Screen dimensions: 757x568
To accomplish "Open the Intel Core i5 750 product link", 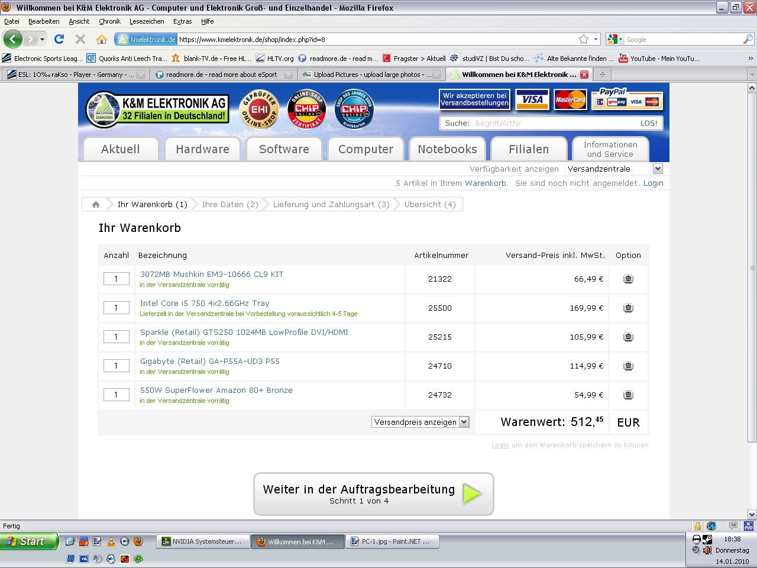I will (205, 304).
